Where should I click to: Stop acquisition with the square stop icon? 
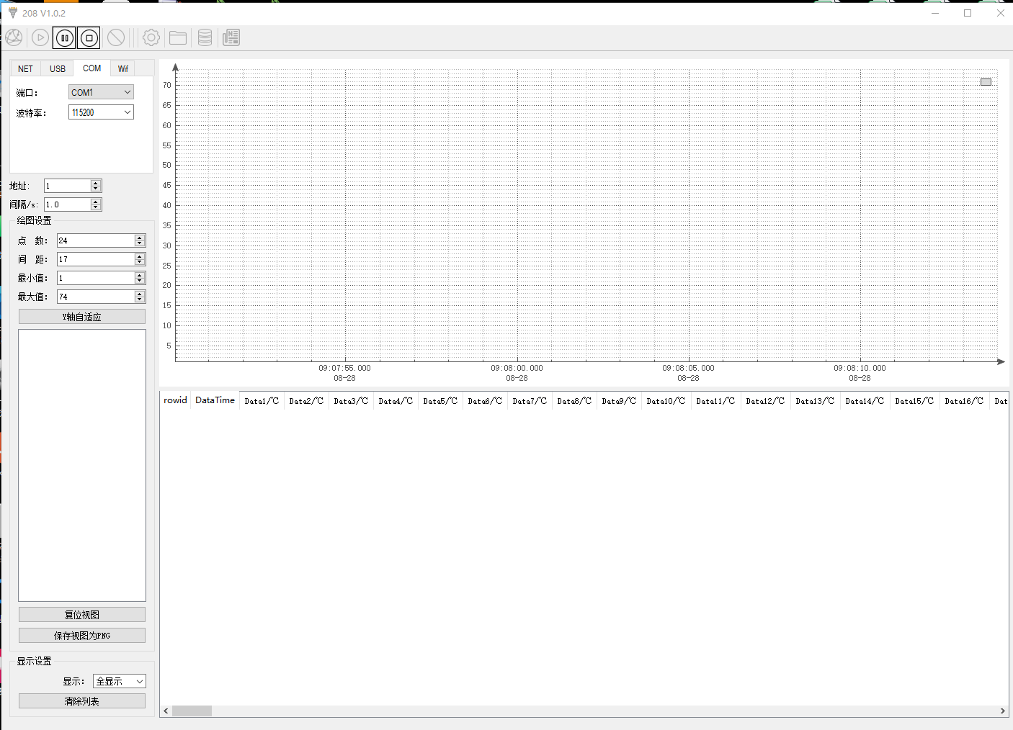point(89,37)
